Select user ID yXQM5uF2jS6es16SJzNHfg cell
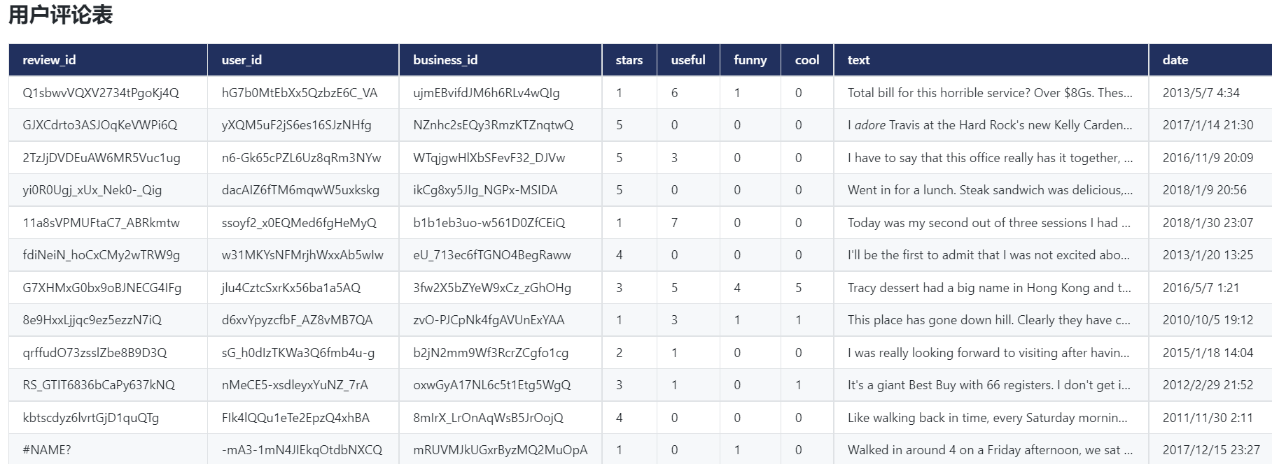Image resolution: width=1272 pixels, height=464 pixels. [x=296, y=125]
